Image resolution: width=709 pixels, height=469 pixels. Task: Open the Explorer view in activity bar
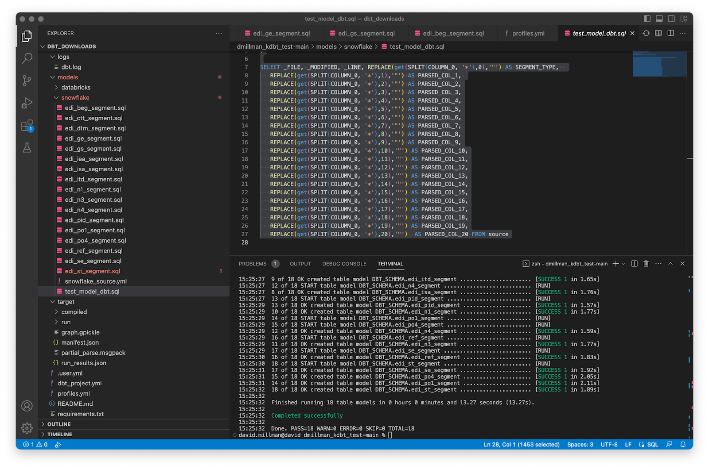[27, 36]
